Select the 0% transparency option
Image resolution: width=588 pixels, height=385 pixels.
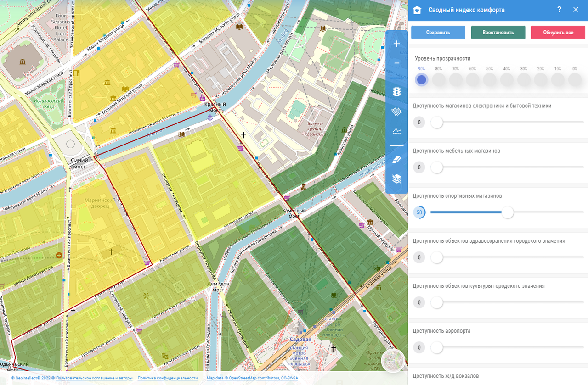coord(575,80)
